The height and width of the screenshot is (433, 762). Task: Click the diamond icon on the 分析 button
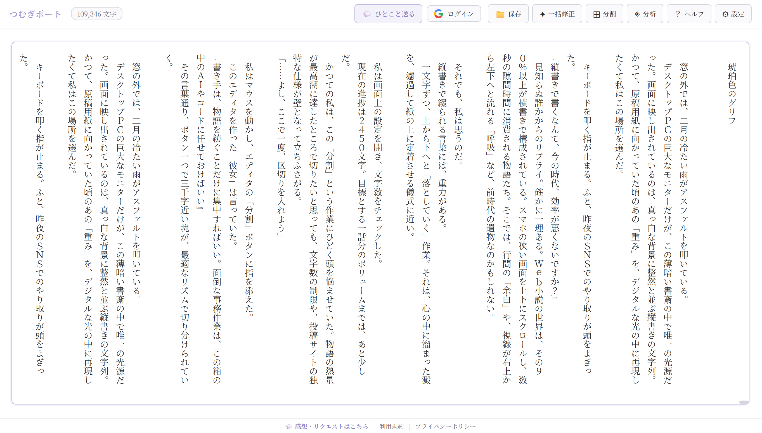[x=637, y=14]
